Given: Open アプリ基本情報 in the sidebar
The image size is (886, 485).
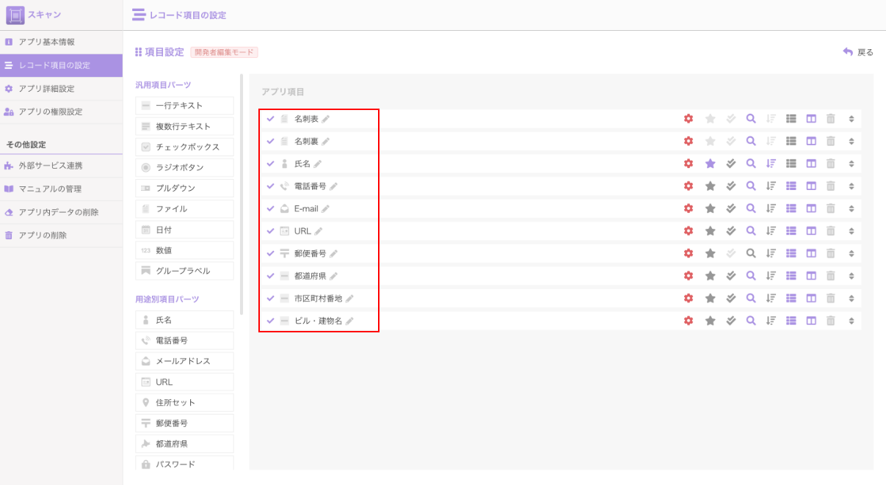Looking at the screenshot, I should pos(47,42).
